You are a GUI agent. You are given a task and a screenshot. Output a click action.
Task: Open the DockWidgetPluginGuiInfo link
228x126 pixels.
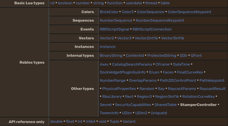[x=123, y=72]
